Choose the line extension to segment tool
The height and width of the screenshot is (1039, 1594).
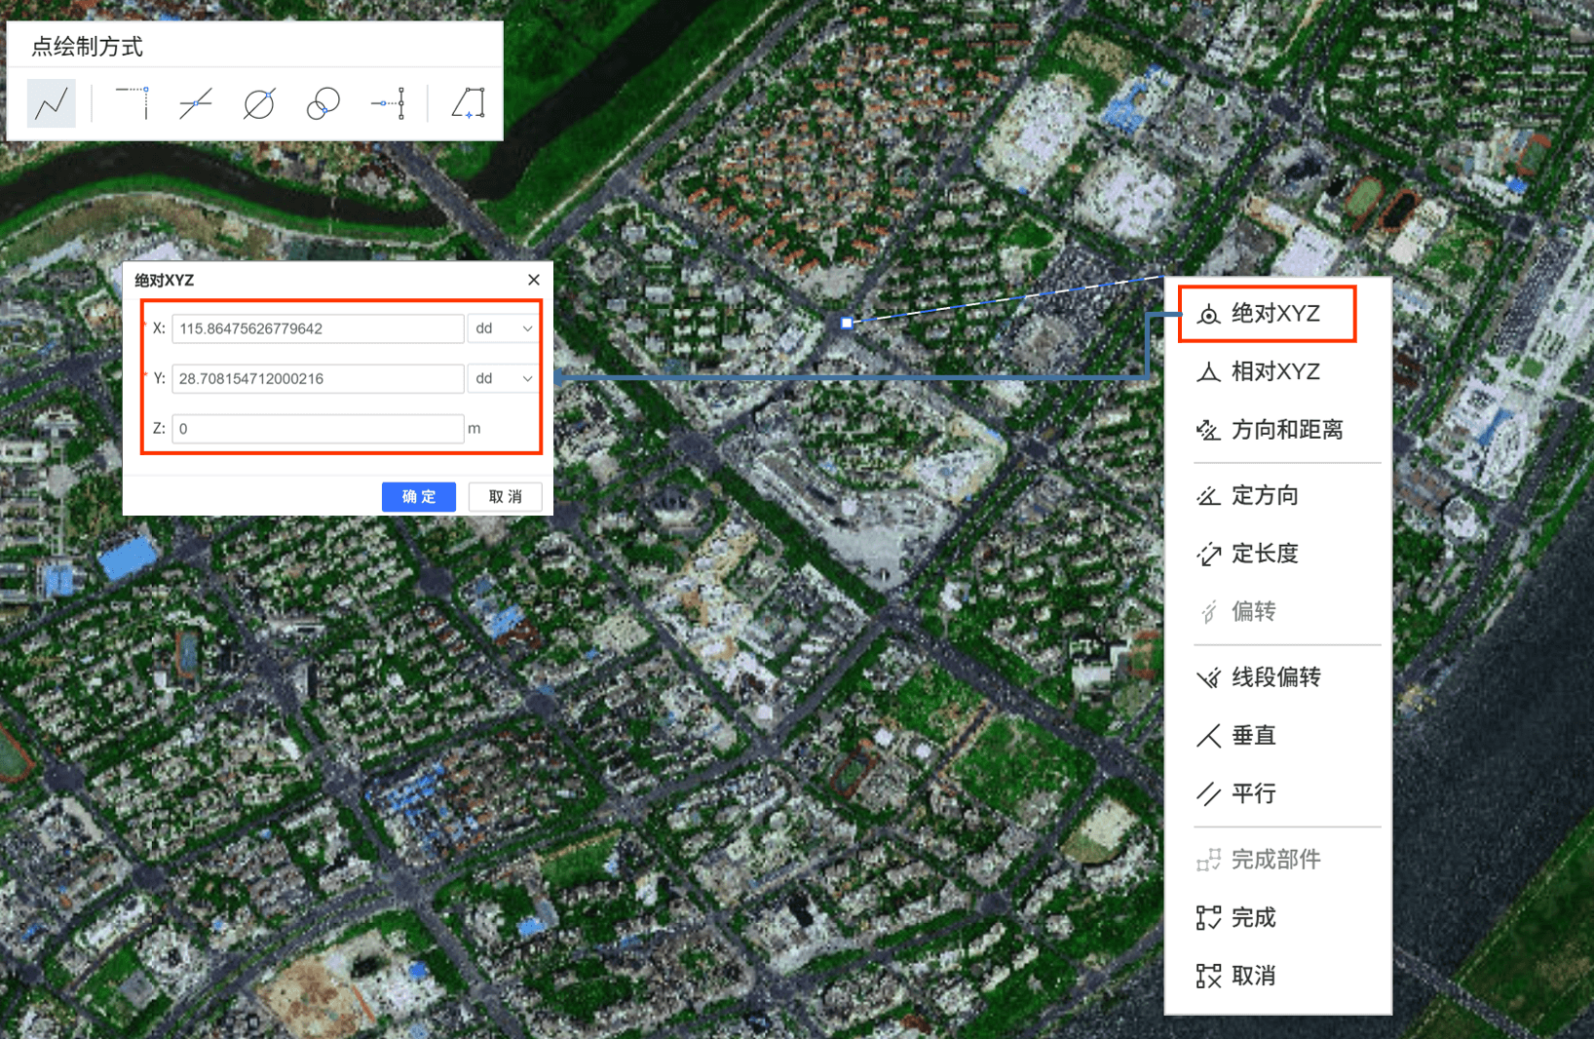(388, 103)
